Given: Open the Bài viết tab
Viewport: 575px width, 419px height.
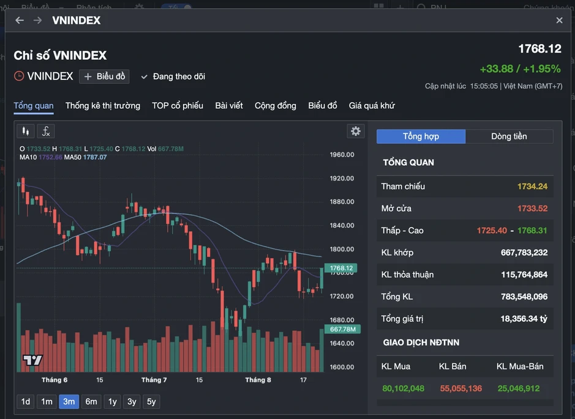Looking at the screenshot, I should click(x=229, y=105).
